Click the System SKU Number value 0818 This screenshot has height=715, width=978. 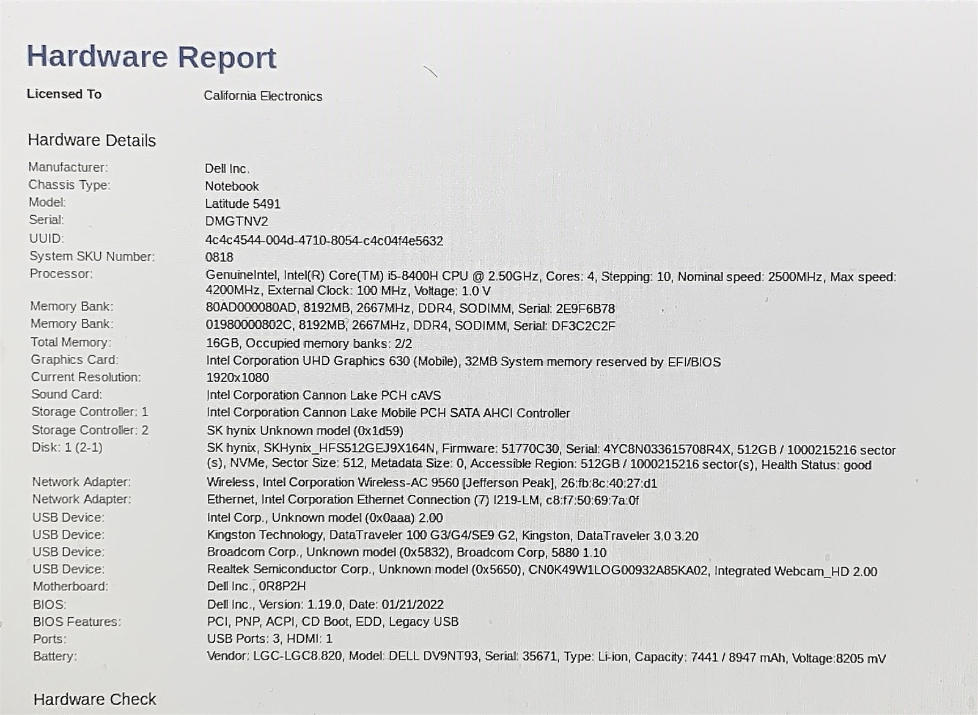pos(219,257)
